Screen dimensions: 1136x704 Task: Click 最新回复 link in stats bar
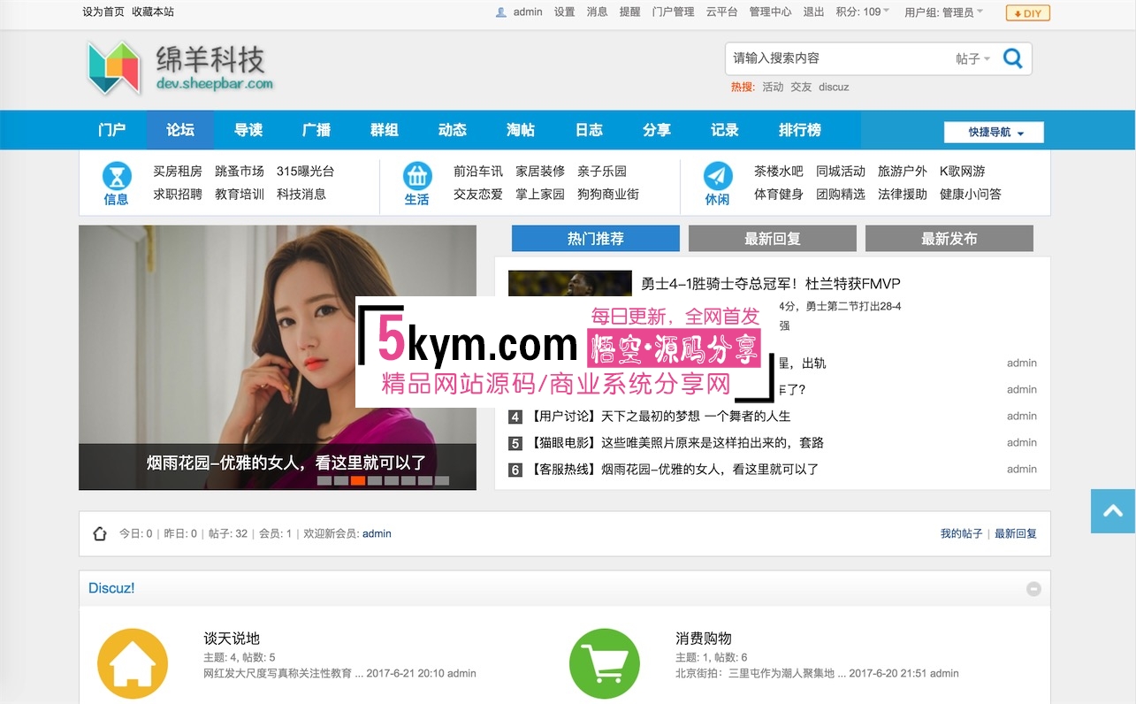1016,533
